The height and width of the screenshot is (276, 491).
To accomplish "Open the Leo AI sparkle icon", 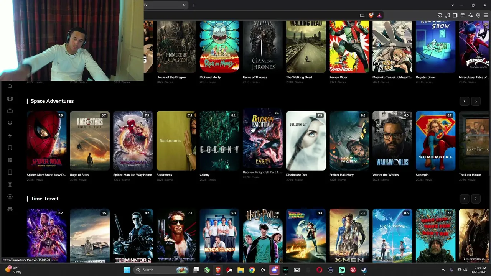I will pos(470,15).
